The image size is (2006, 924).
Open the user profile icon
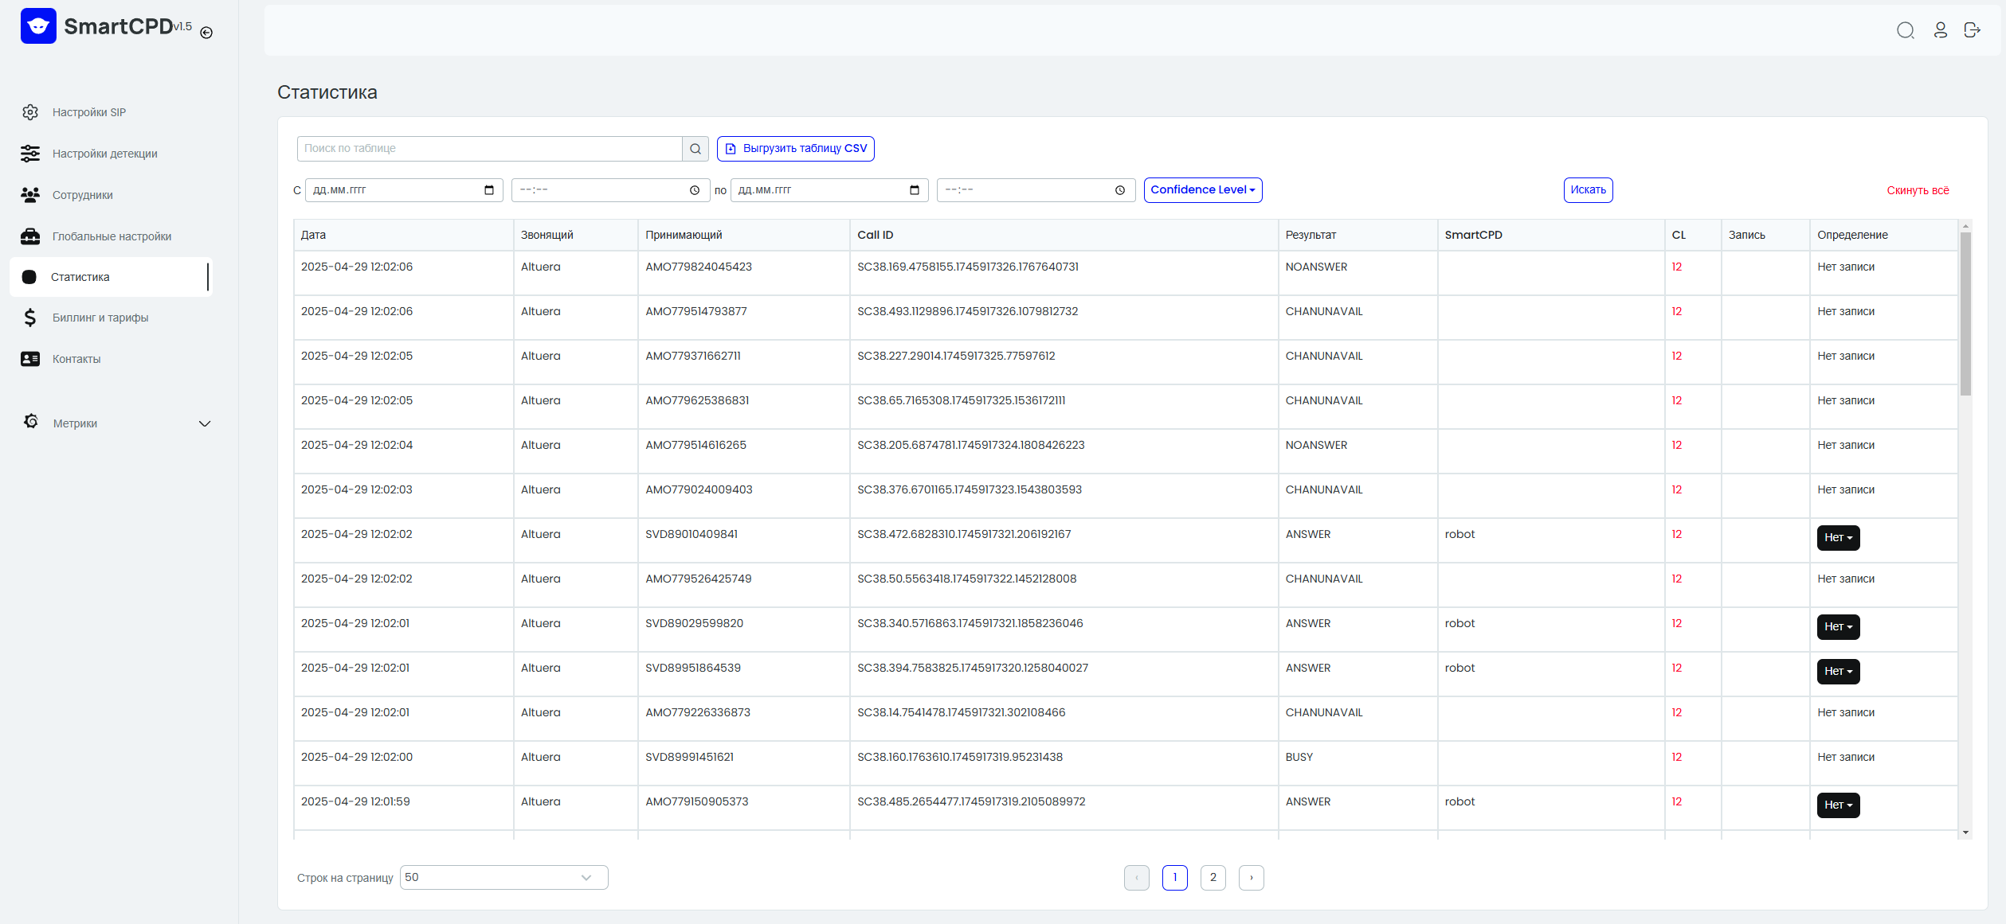click(x=1940, y=30)
